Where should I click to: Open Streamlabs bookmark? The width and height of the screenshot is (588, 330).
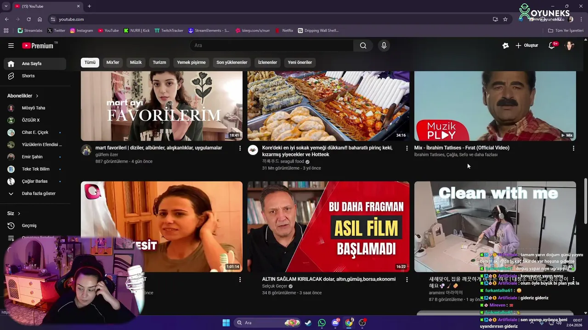click(30, 31)
